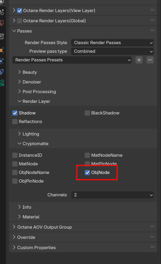Remove render passes preset with minus button
This screenshot has width=161, height=264.
point(150,60)
